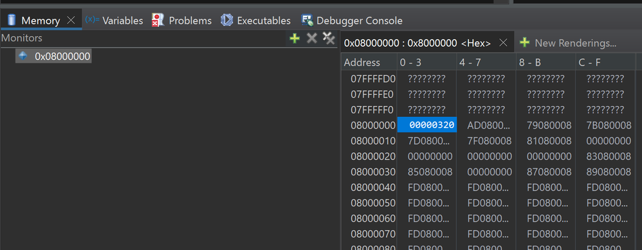
Task: Click the Memory view icon
Action: [x=12, y=20]
